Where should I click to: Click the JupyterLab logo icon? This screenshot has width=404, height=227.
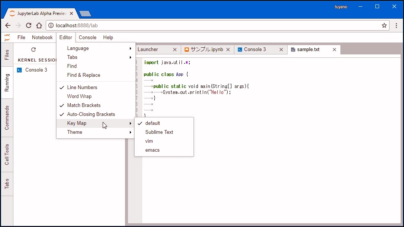point(7,37)
